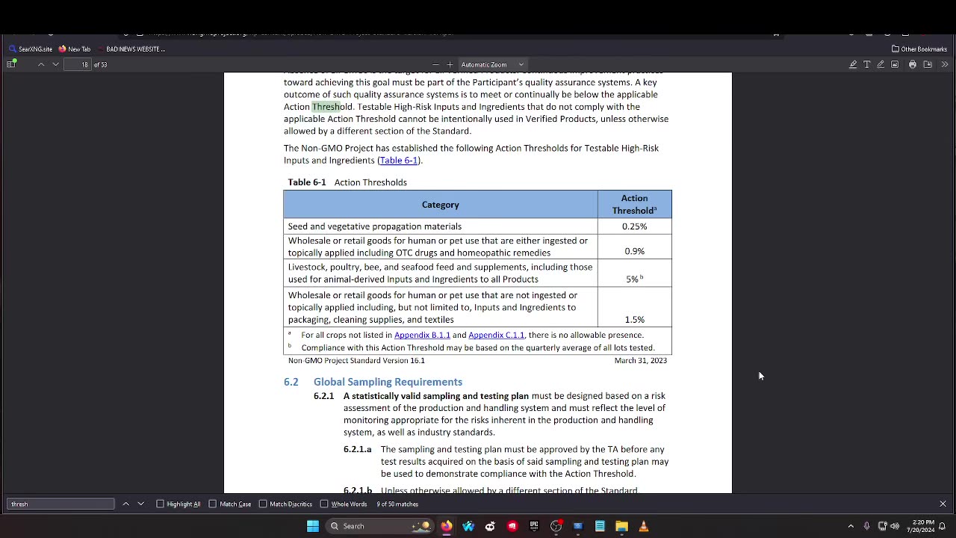Open the BAD NEWS WEBSITE bookmark
The height and width of the screenshot is (538, 956).
click(130, 49)
